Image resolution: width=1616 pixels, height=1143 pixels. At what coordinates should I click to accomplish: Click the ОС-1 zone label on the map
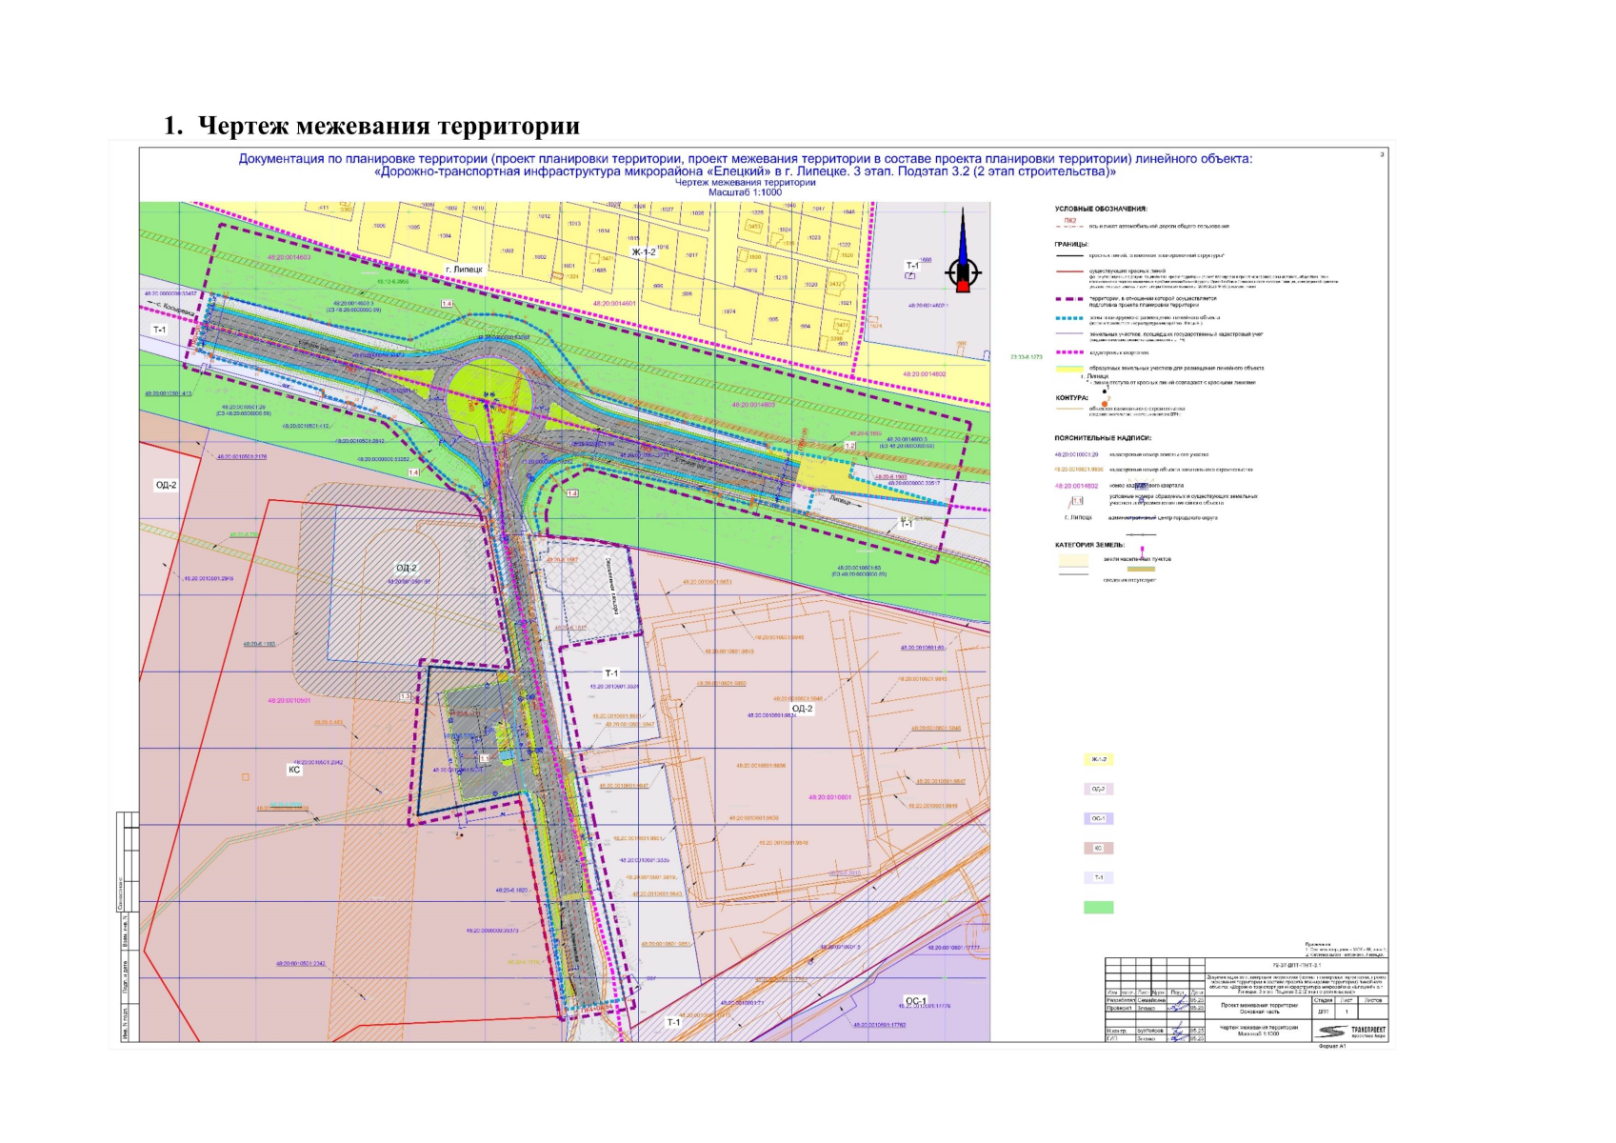coord(915,1001)
